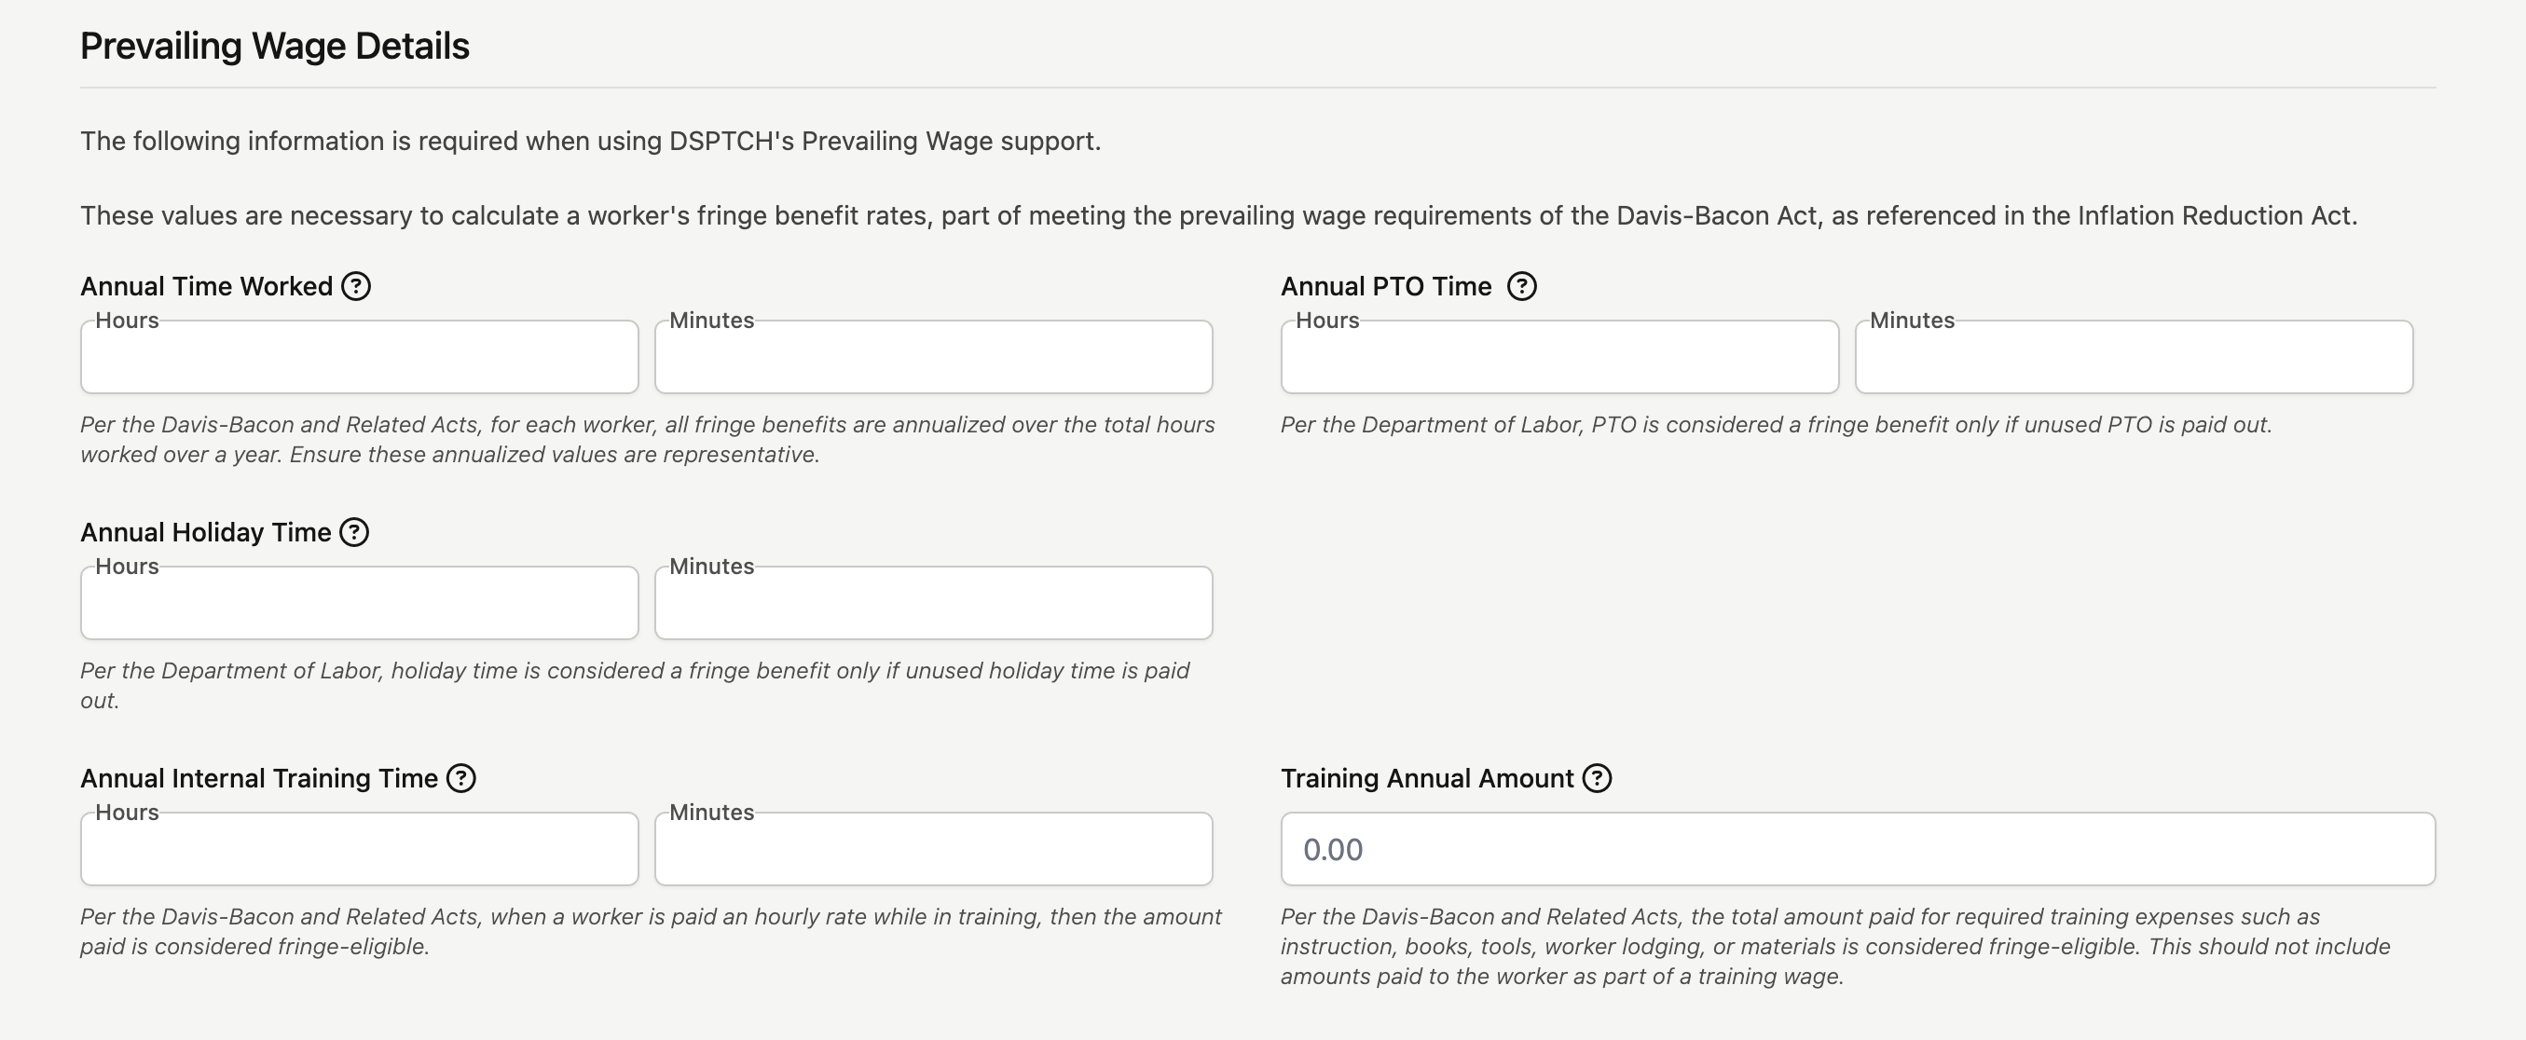Open help tooltip for Annual PTO Time
The width and height of the screenshot is (2526, 1040).
pos(1522,286)
